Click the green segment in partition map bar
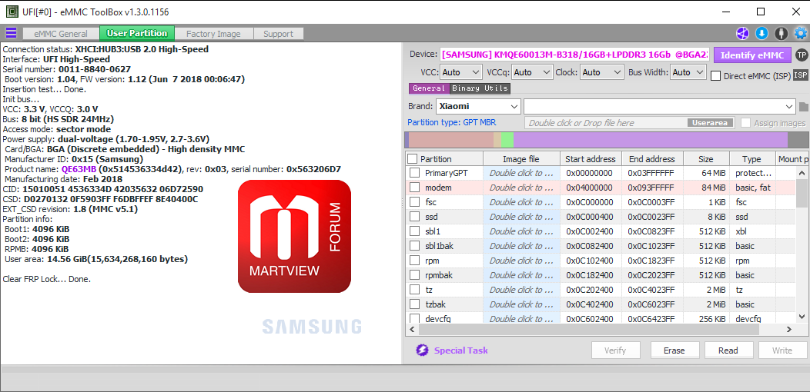The height and width of the screenshot is (392, 810). (507, 141)
